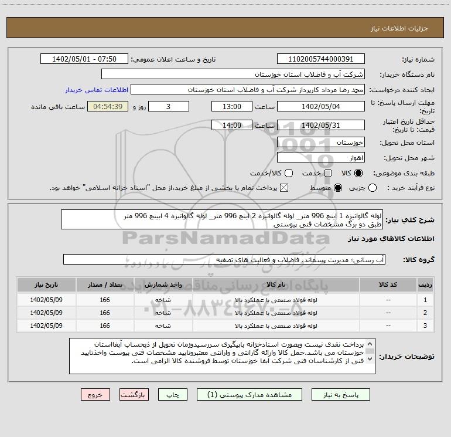Screen dimensions: 451x437
Task: Click the شهر محل تحویل field اهواز
Action: coord(321,157)
